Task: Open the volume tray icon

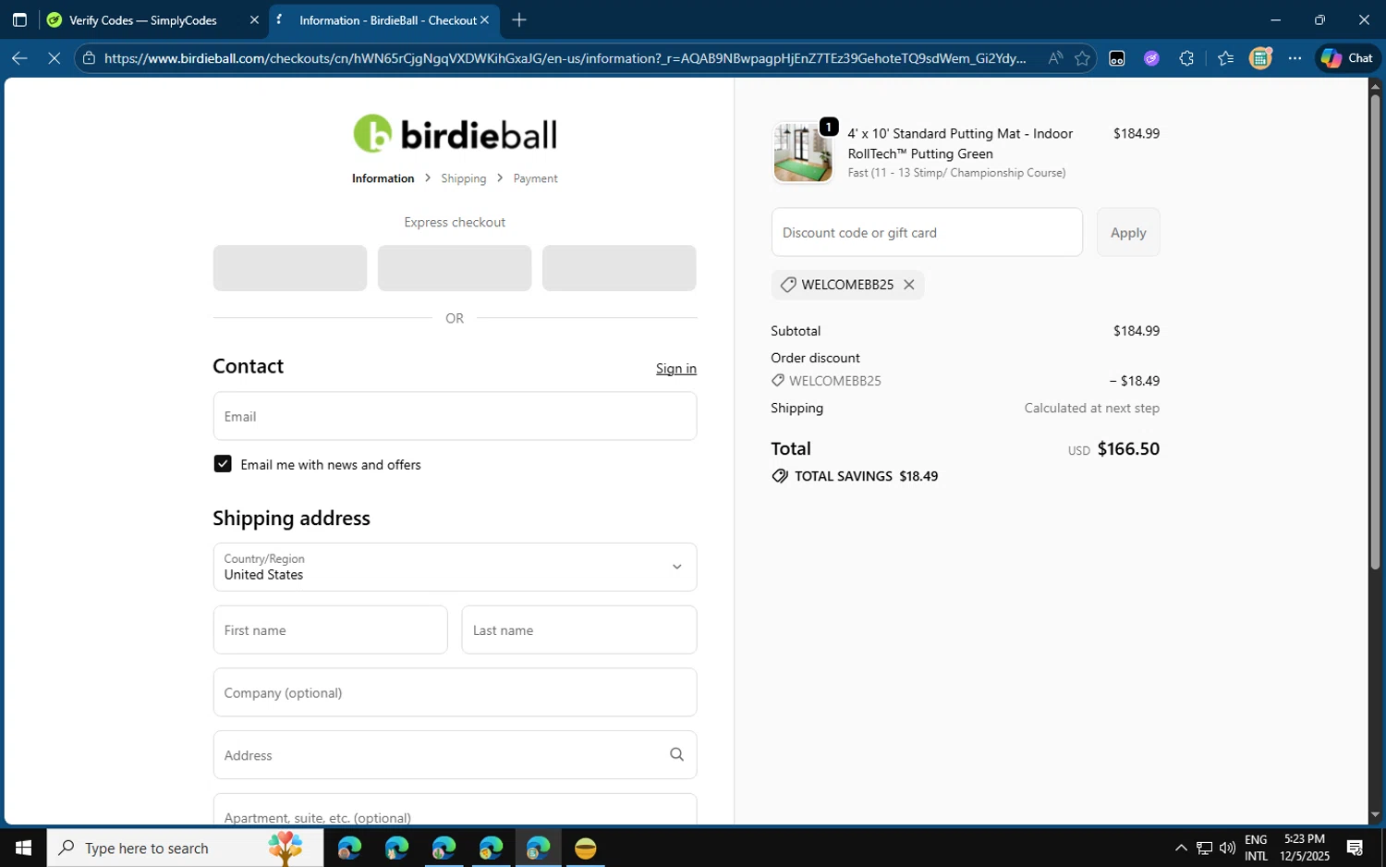Action: pos(1227,848)
